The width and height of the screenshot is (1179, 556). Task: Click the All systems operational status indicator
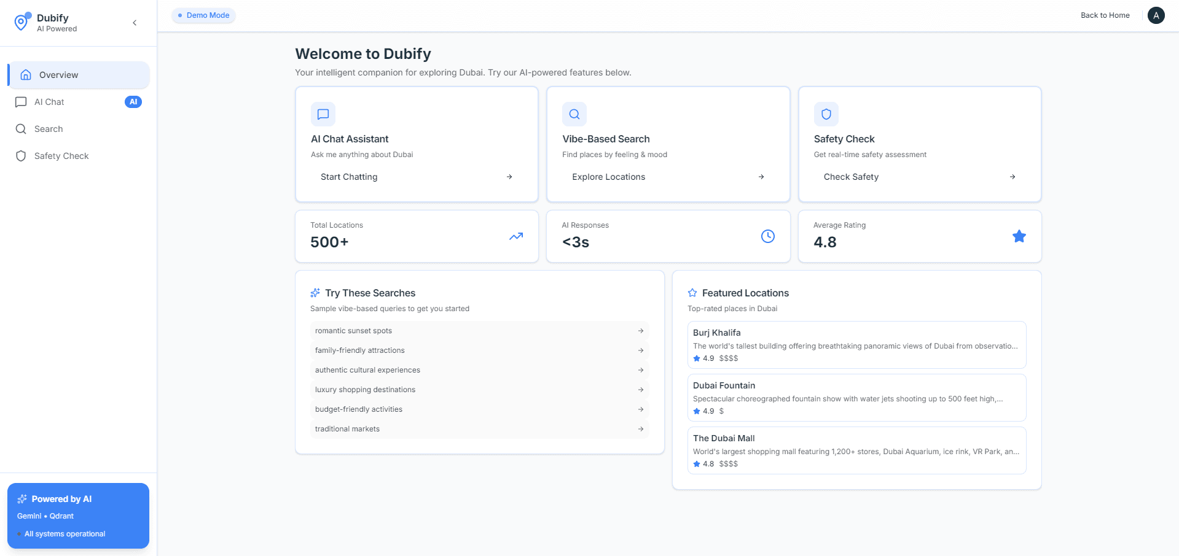[60, 534]
